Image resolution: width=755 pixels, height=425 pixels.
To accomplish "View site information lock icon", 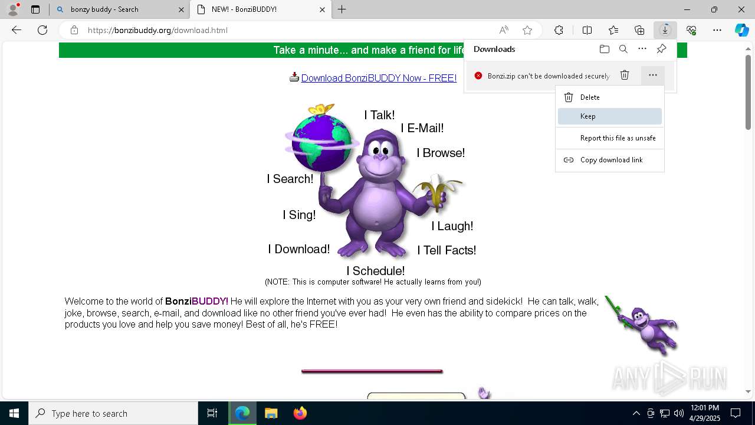I will pos(74,30).
